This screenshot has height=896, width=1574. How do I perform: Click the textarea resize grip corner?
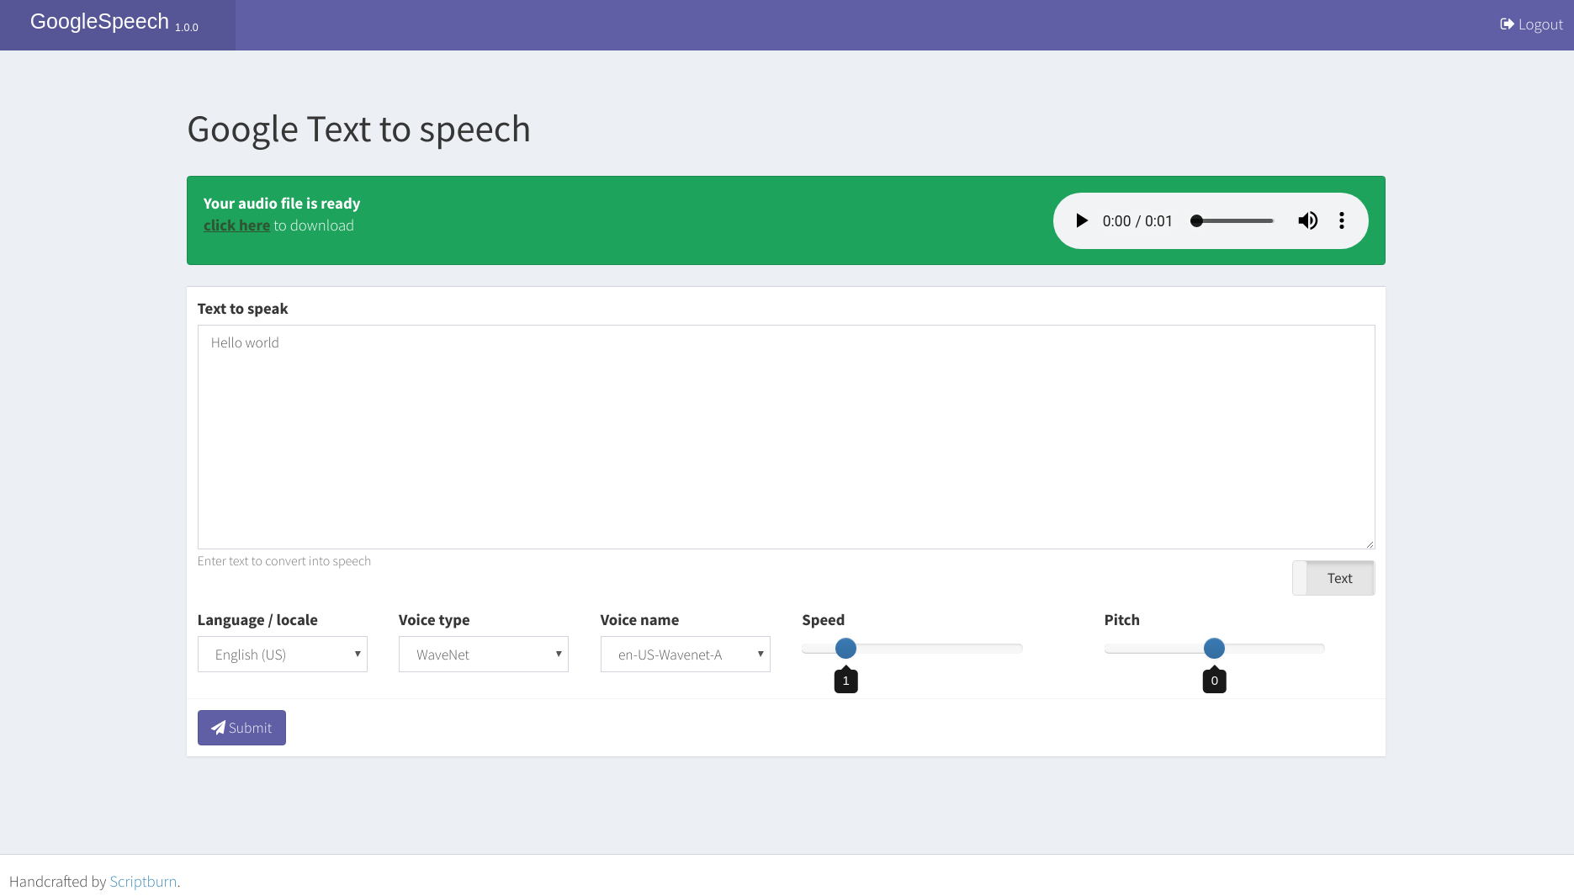[1370, 544]
